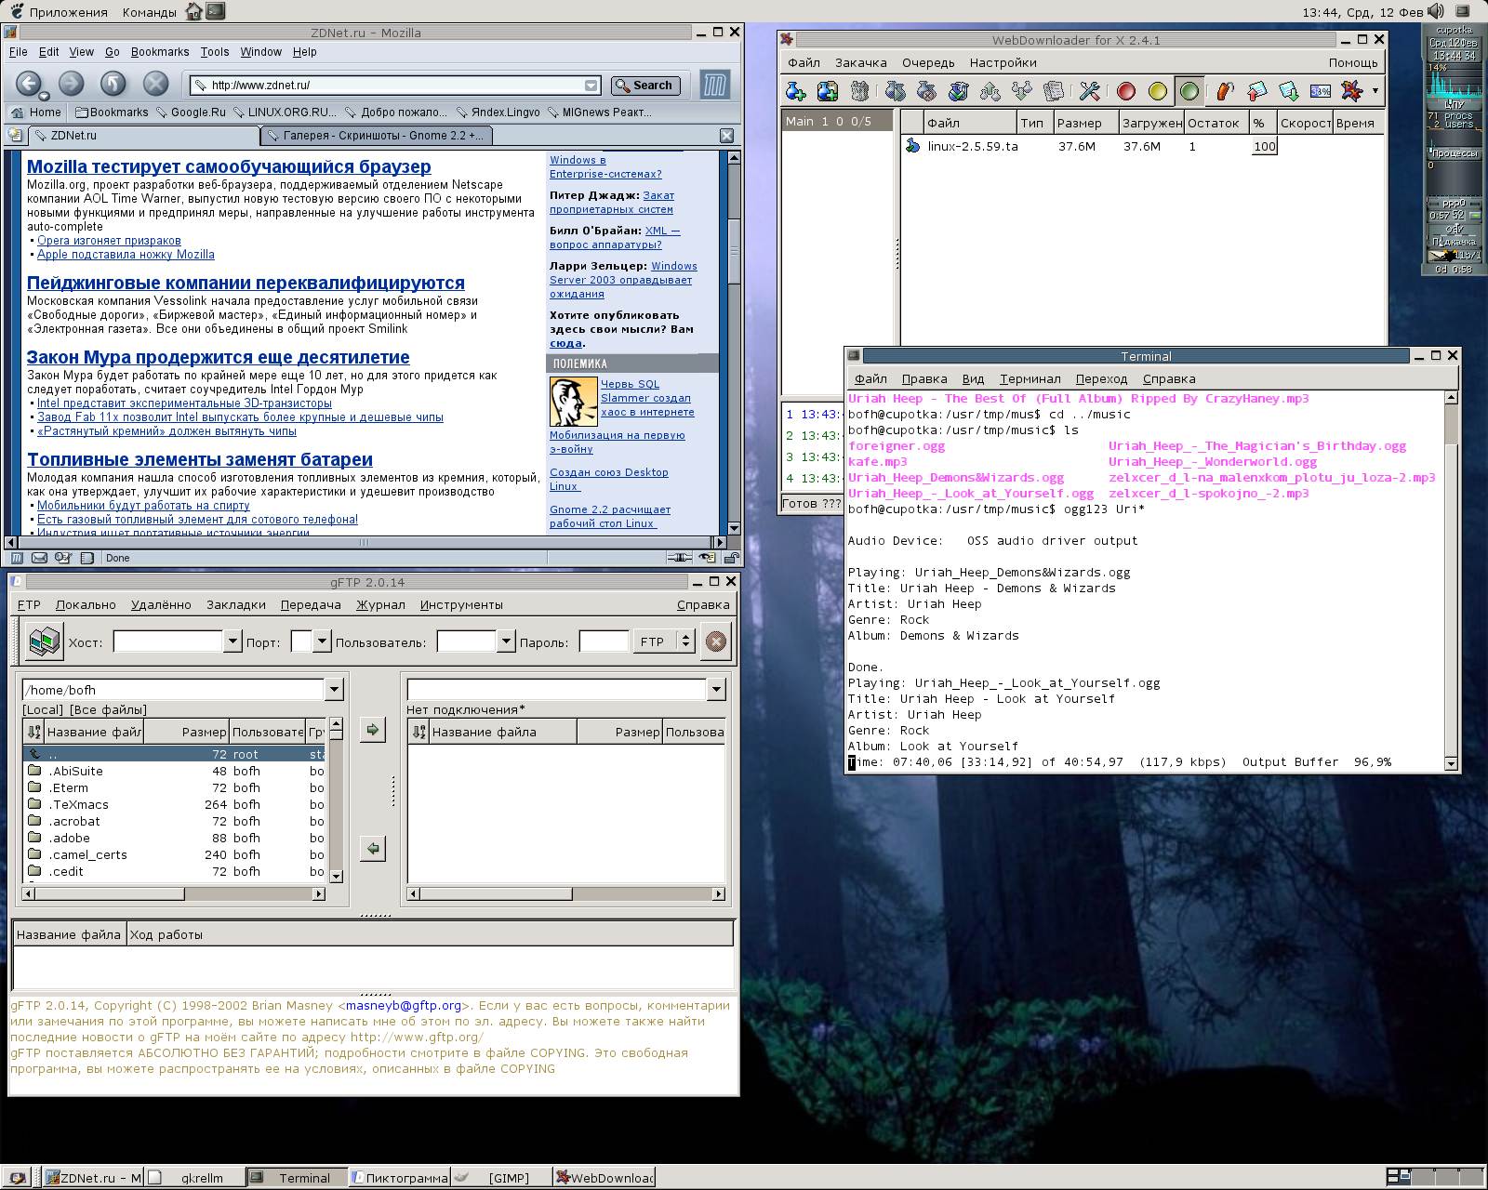Open the gFTP protocol selector showing FTP
Viewport: 1488px width, 1190px height.
point(664,641)
